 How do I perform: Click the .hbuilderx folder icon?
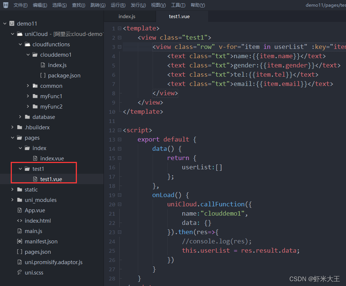pyautogui.click(x=20, y=127)
